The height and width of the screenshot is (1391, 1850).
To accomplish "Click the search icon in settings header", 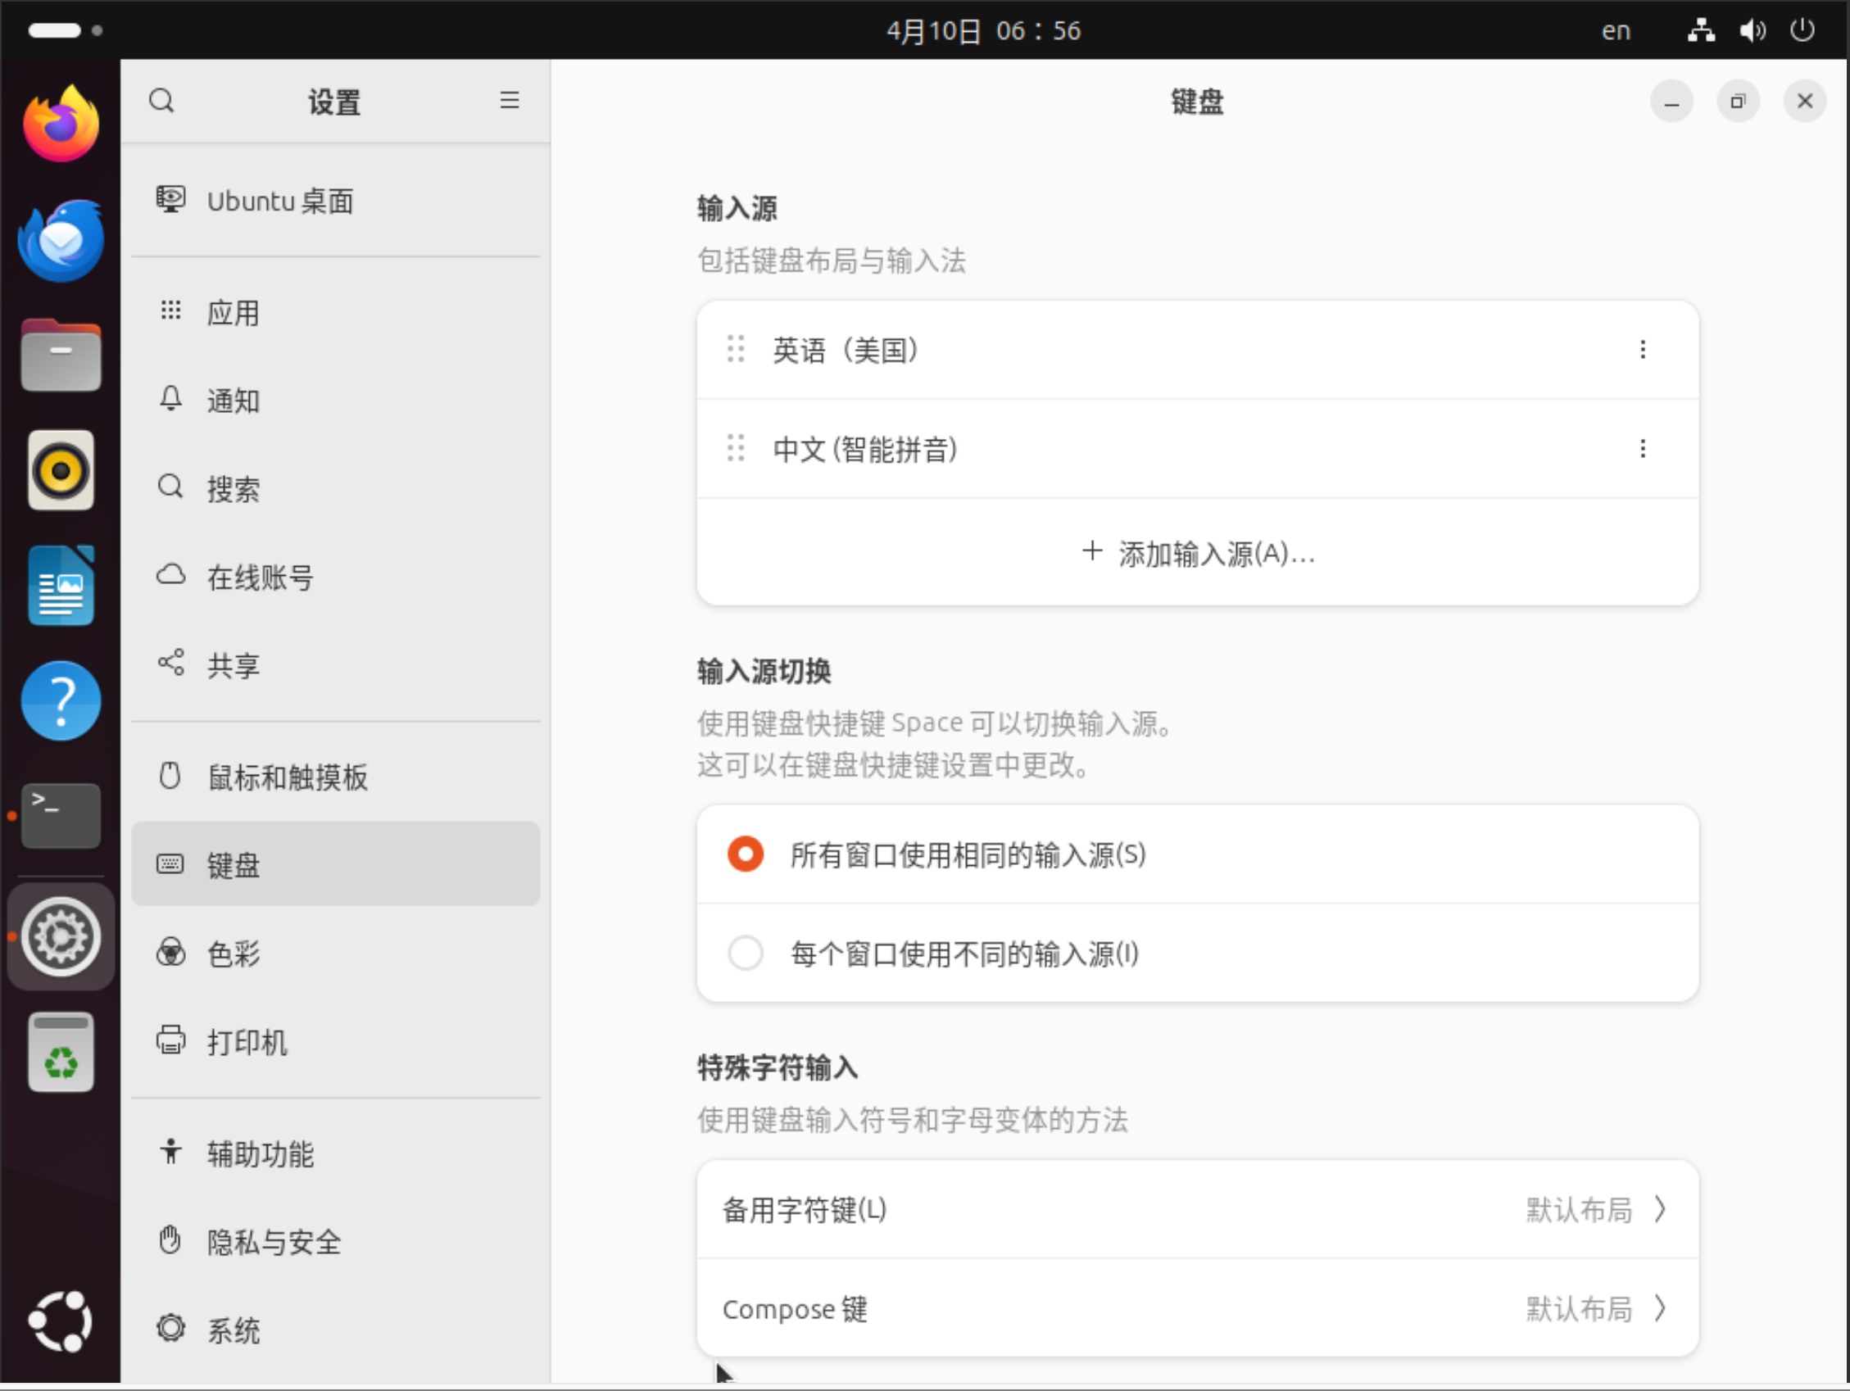I will point(161,102).
